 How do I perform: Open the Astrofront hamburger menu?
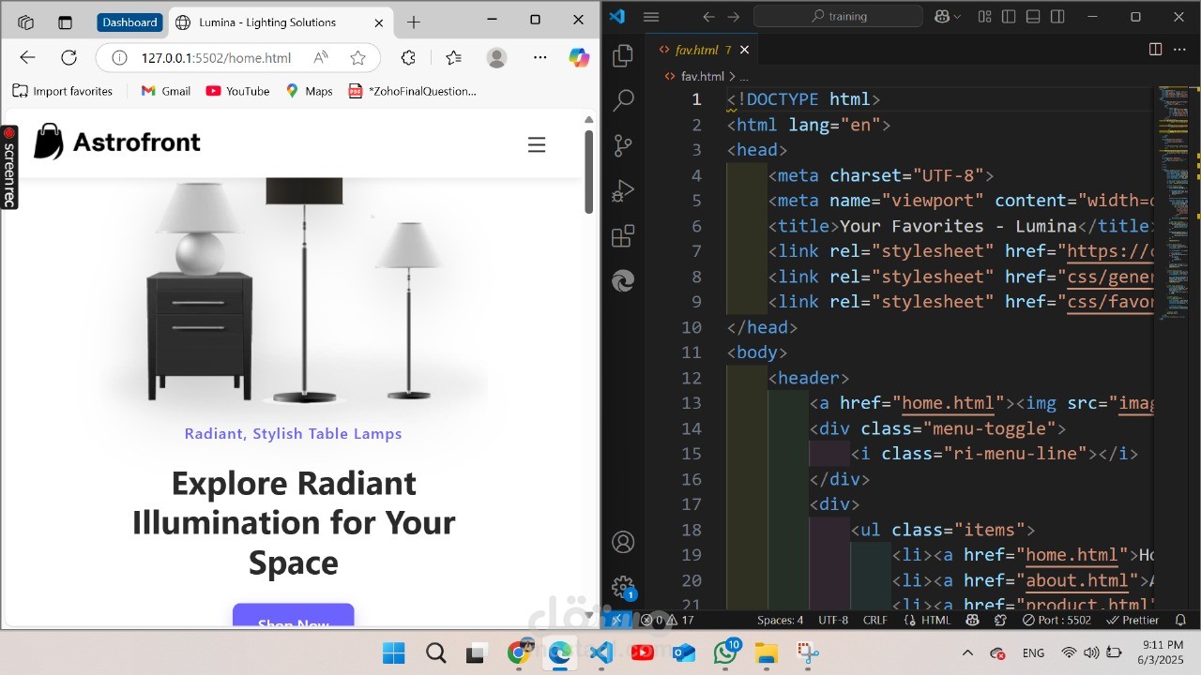[537, 144]
